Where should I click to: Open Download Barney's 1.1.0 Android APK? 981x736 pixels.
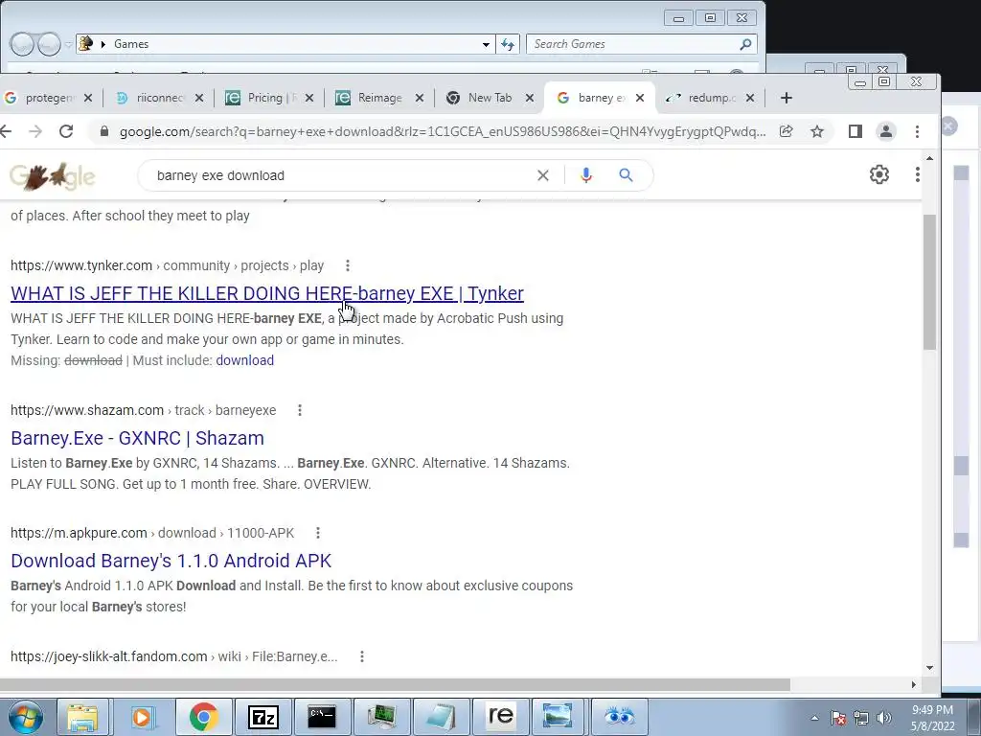[x=171, y=561]
